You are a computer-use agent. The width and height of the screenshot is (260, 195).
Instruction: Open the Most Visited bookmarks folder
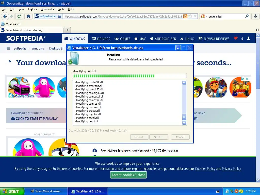11,24
